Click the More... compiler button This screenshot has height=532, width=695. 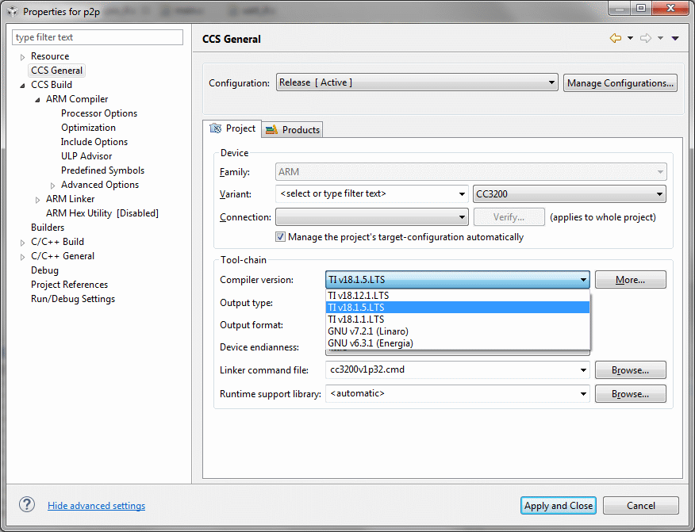pyautogui.click(x=630, y=280)
